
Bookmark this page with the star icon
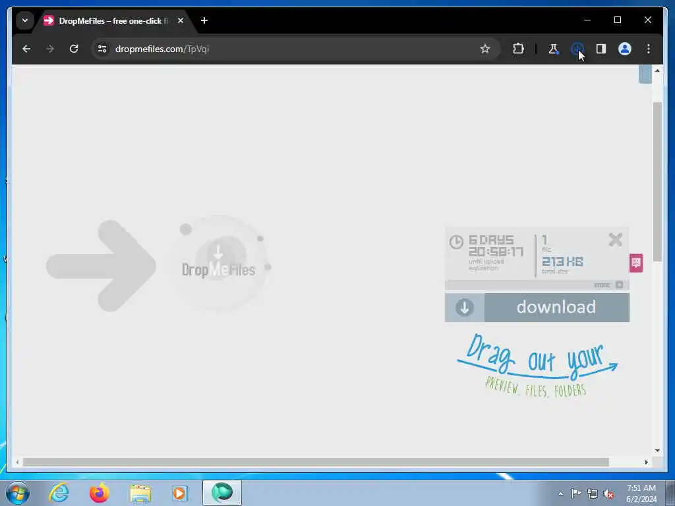[484, 49]
